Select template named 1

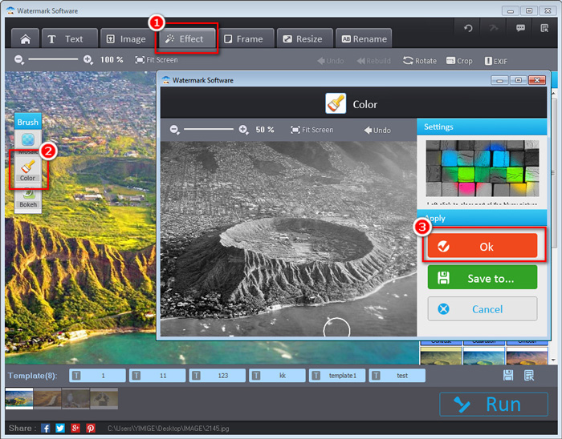97,376
